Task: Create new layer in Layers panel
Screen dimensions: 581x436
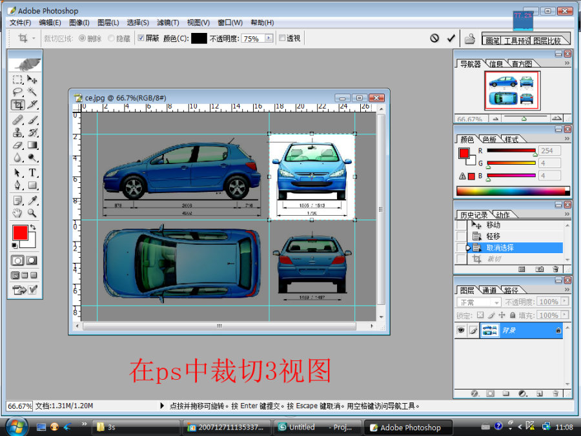Action: [540, 394]
